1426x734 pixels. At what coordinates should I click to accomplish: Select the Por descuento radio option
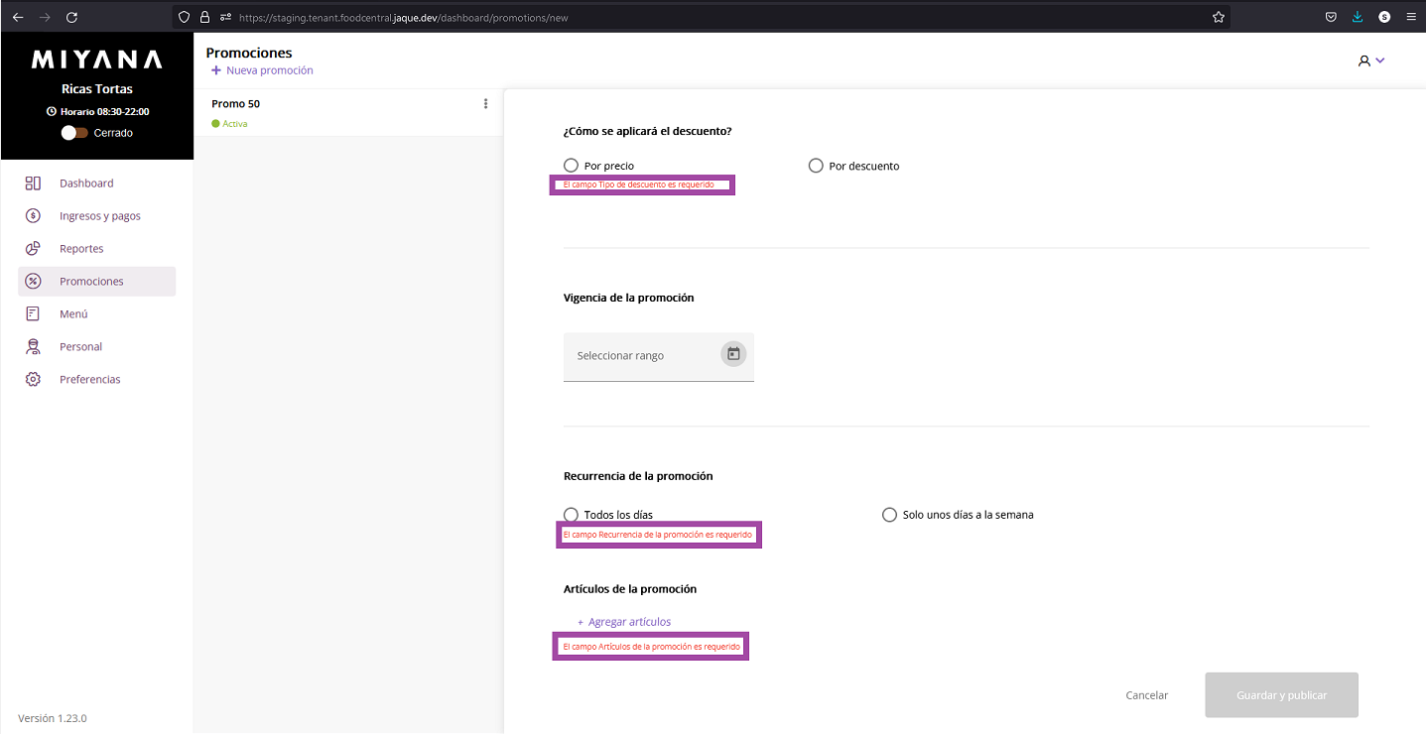(x=816, y=166)
